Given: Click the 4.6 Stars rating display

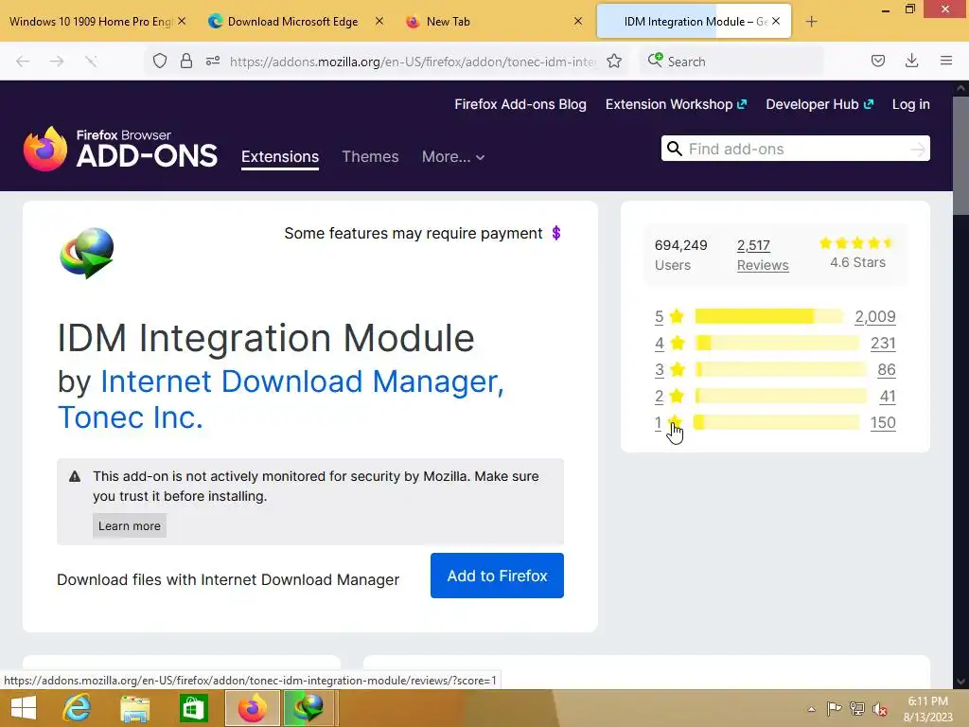Looking at the screenshot, I should (857, 253).
